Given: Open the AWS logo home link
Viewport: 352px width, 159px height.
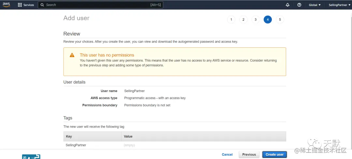Looking at the screenshot, I should (x=6, y=5).
